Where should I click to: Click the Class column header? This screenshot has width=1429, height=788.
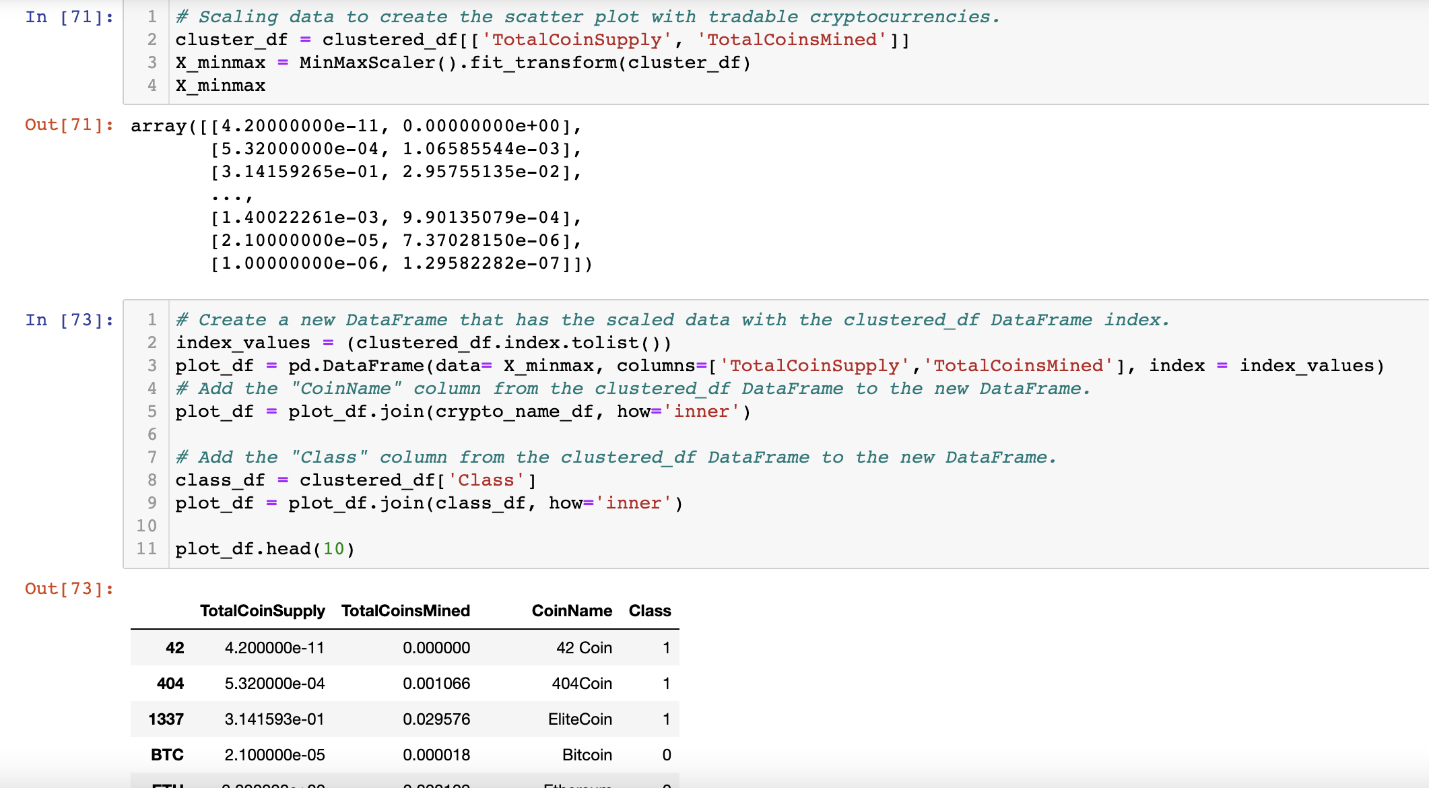point(649,611)
